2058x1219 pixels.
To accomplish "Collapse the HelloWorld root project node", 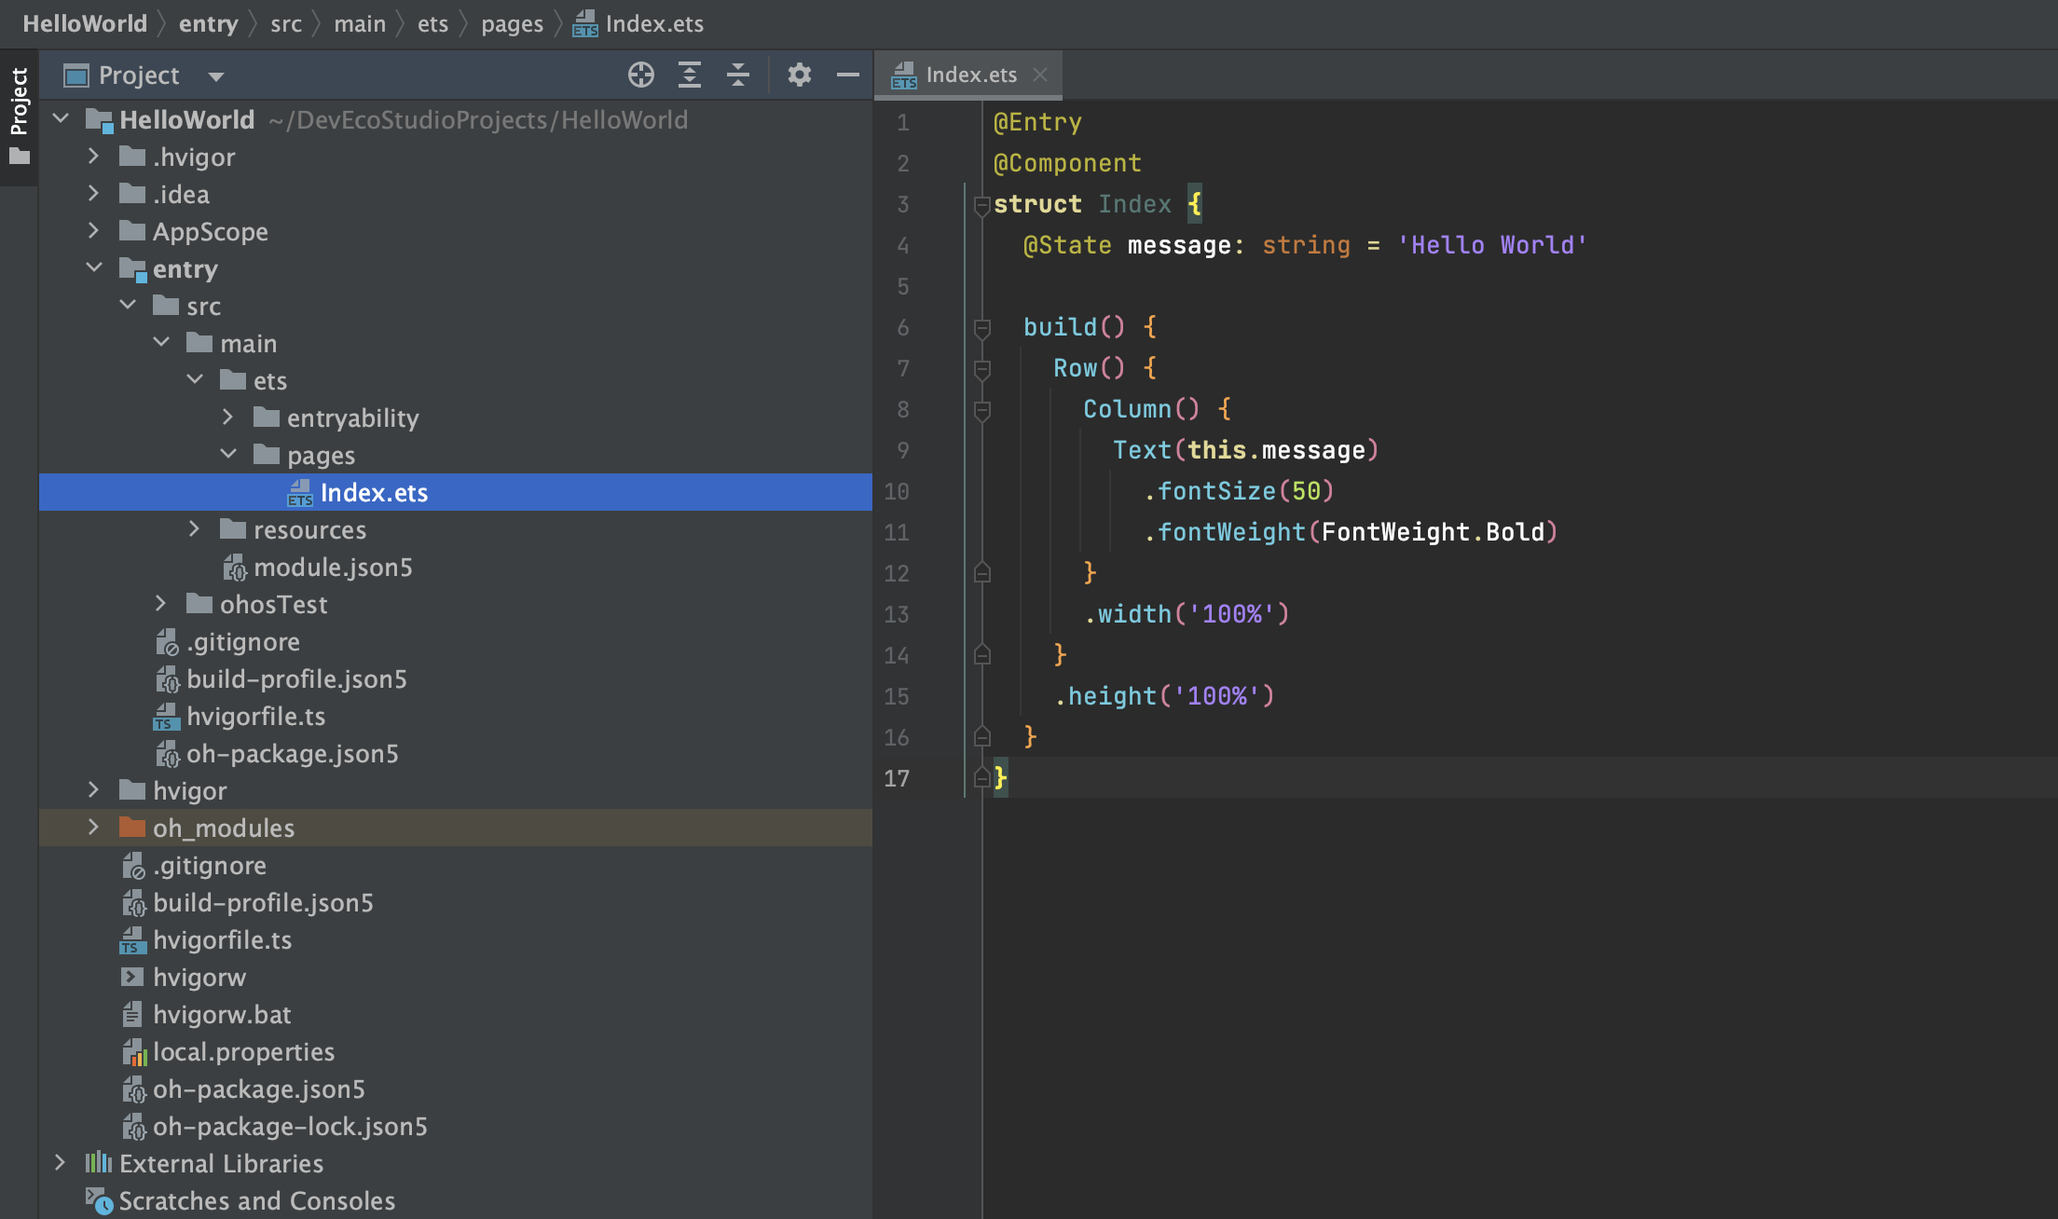I will pyautogui.click(x=62, y=118).
